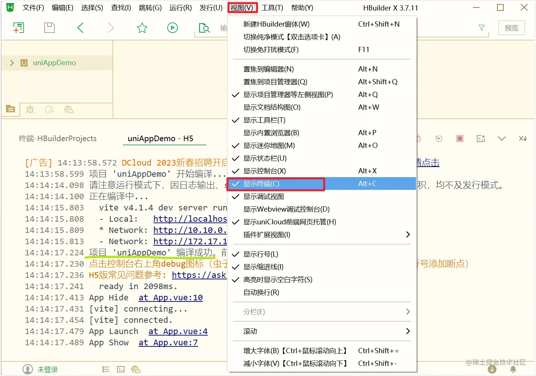Toggle 显示状态栏(U) option
The height and width of the screenshot is (376, 536).
(322, 158)
